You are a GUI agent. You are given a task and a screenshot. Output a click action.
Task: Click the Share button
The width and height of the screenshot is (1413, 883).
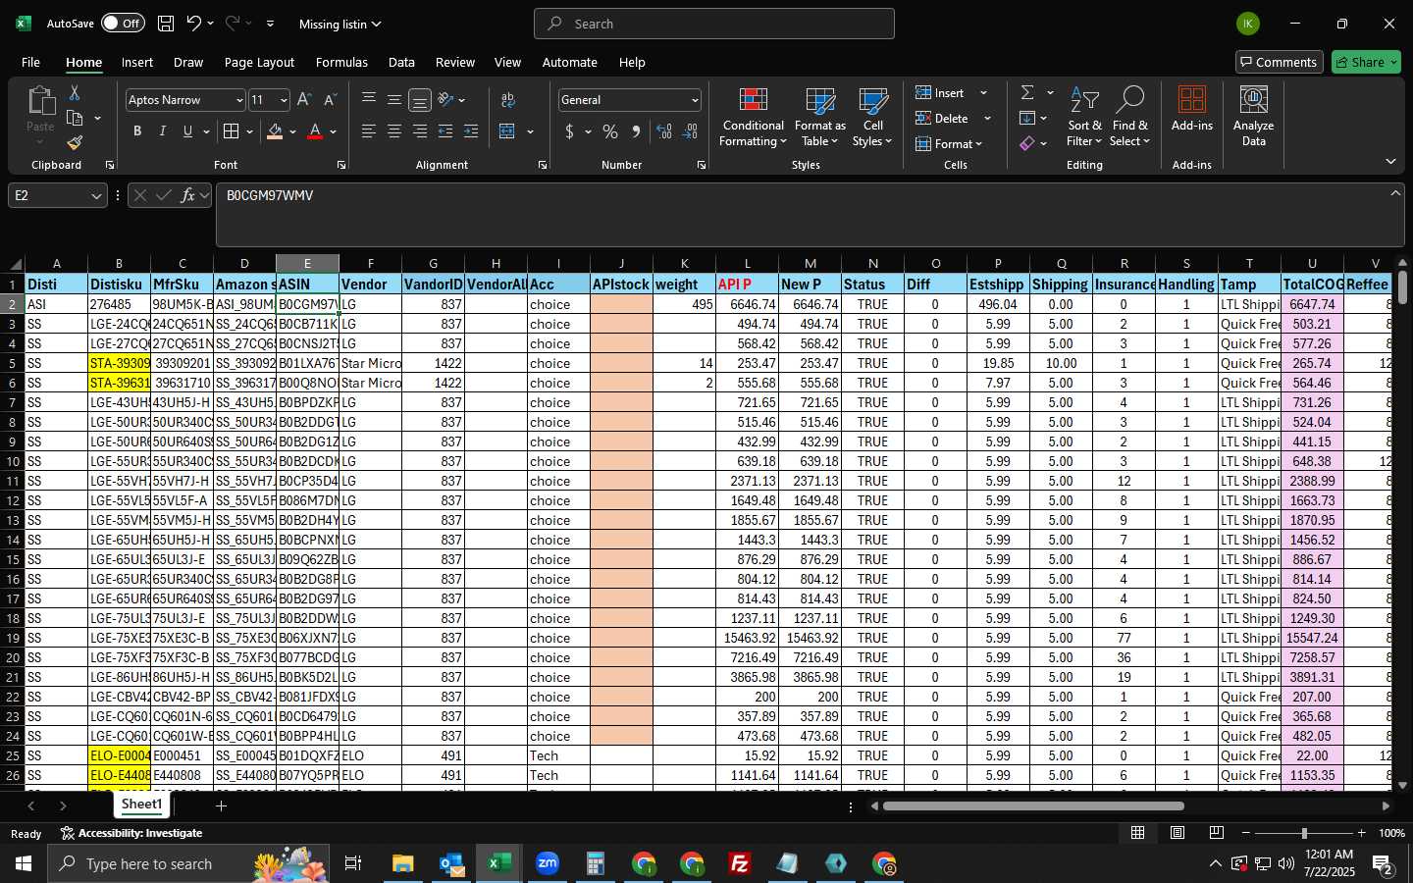click(x=1366, y=62)
